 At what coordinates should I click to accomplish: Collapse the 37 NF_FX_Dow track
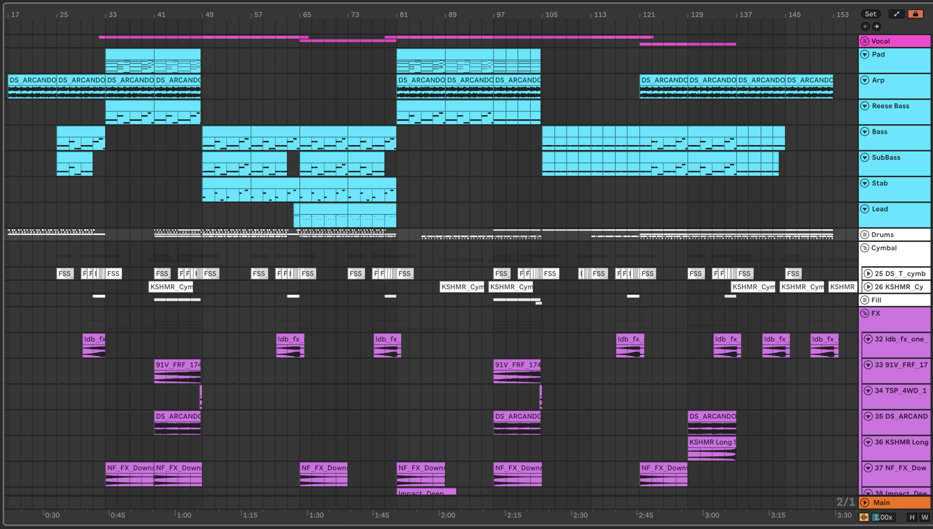coord(868,468)
